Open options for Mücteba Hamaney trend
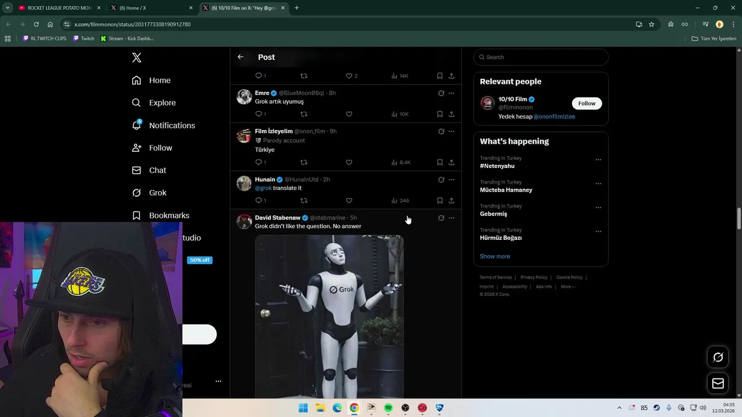Viewport: 742px width, 417px height. [x=598, y=184]
